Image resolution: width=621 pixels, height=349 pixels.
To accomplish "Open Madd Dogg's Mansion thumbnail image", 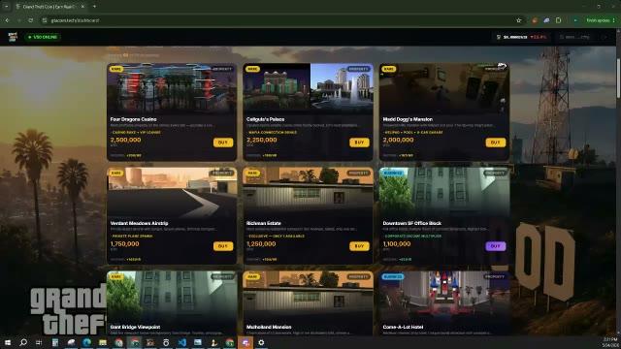I will [x=444, y=88].
